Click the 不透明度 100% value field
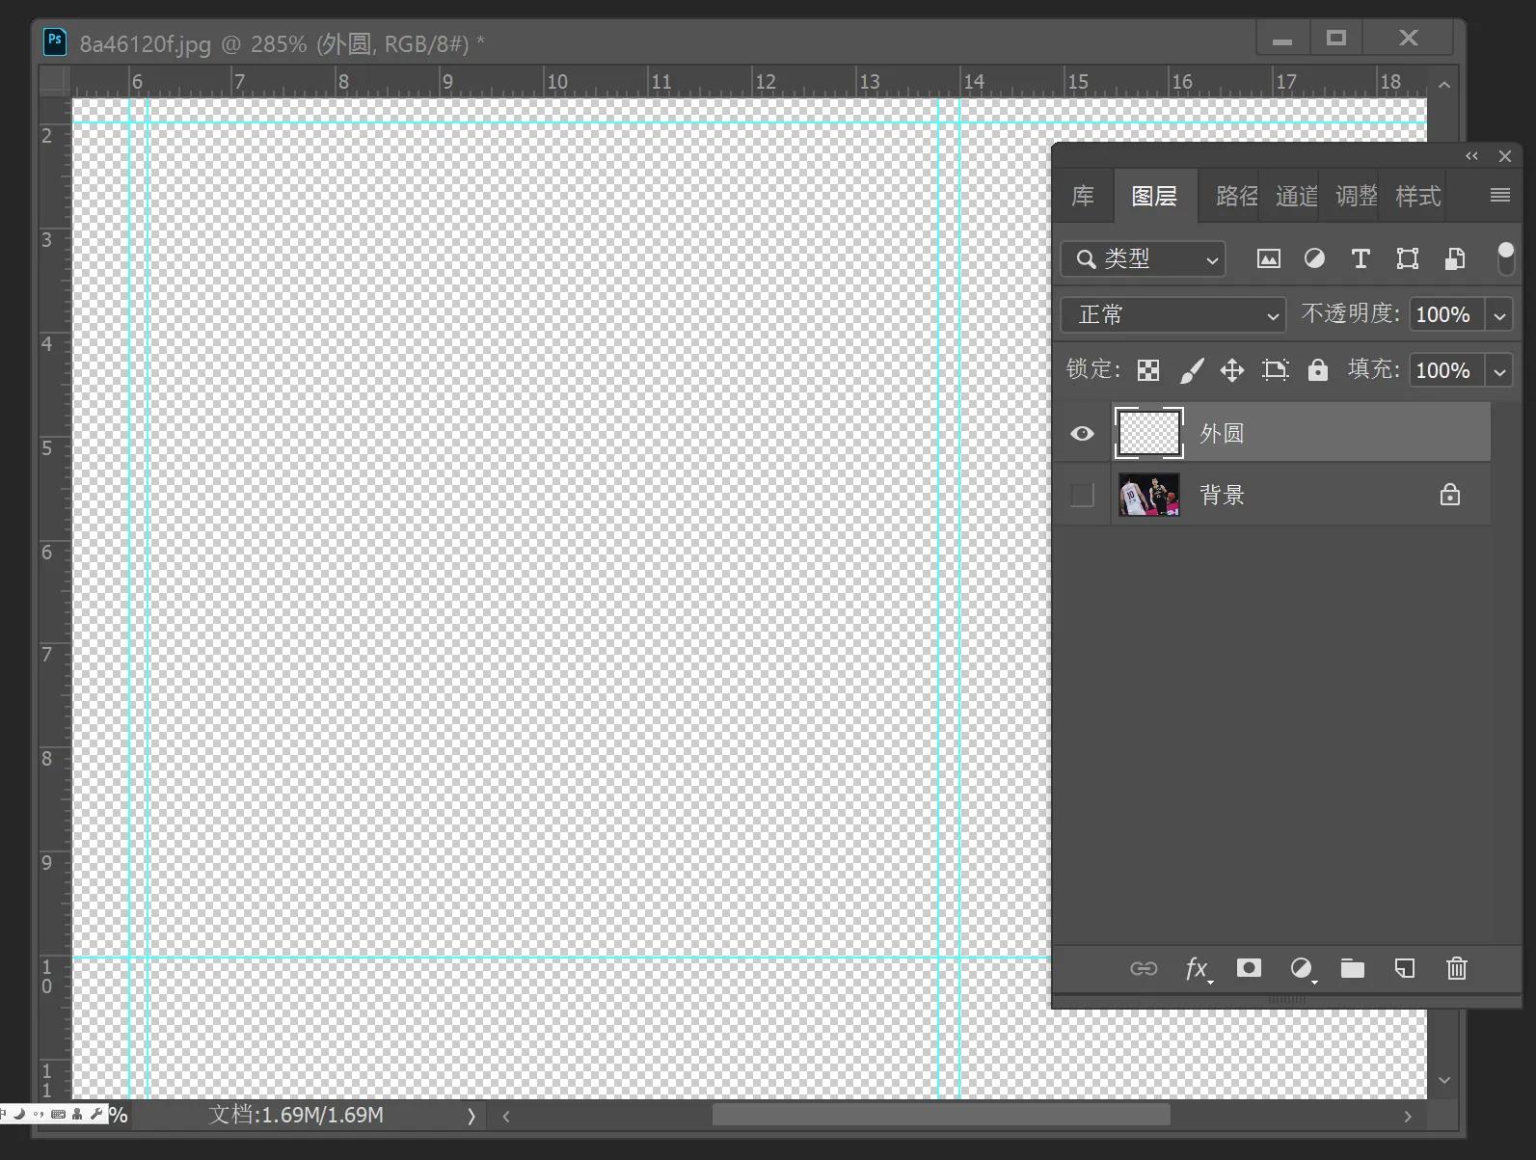Viewport: 1536px width, 1160px height. 1446,315
